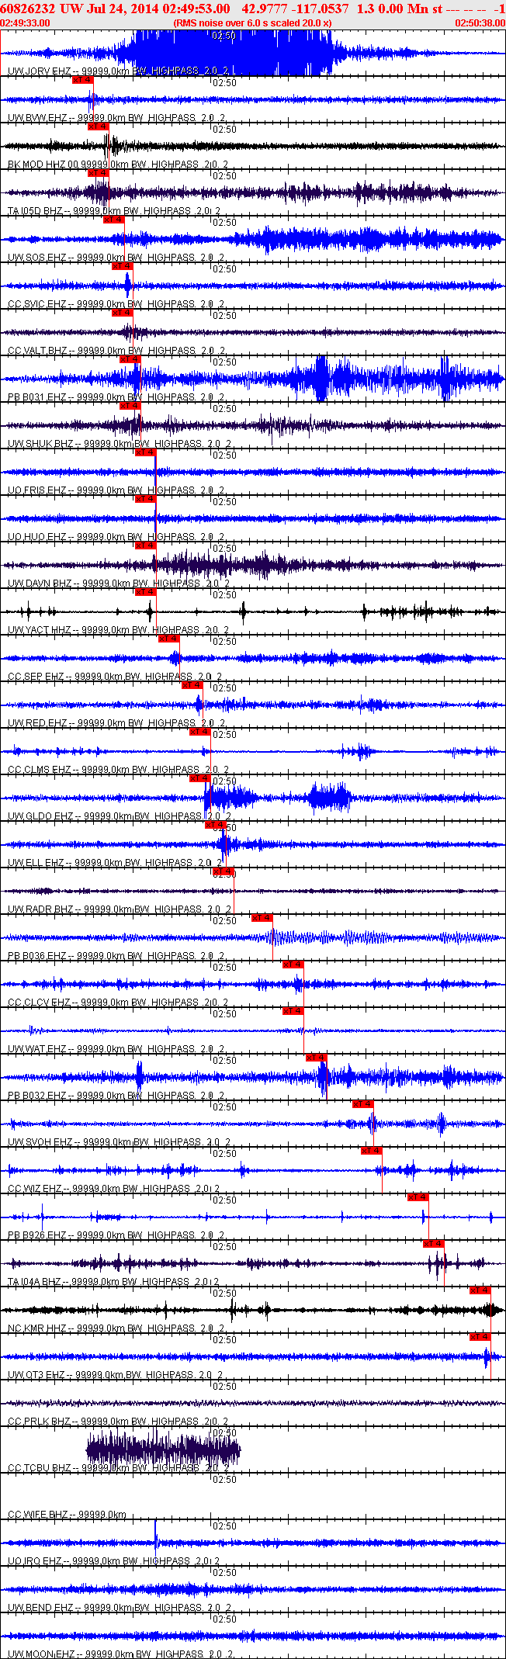Screen dimensions: 506x1659
Task: Click the pick marker on UW.SOS trace
Action: click(x=113, y=220)
